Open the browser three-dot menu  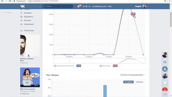pyautogui.click(x=170, y=1)
